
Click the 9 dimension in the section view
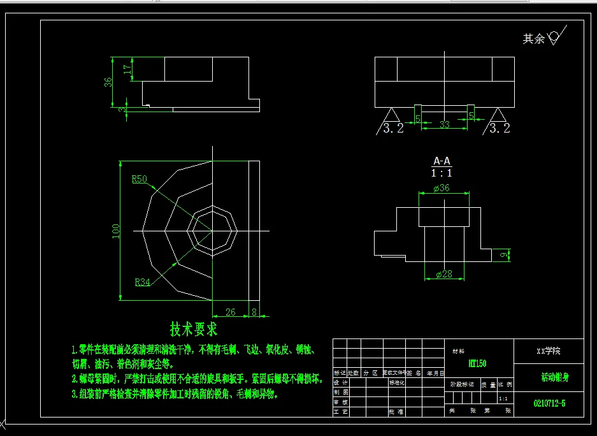point(504,255)
